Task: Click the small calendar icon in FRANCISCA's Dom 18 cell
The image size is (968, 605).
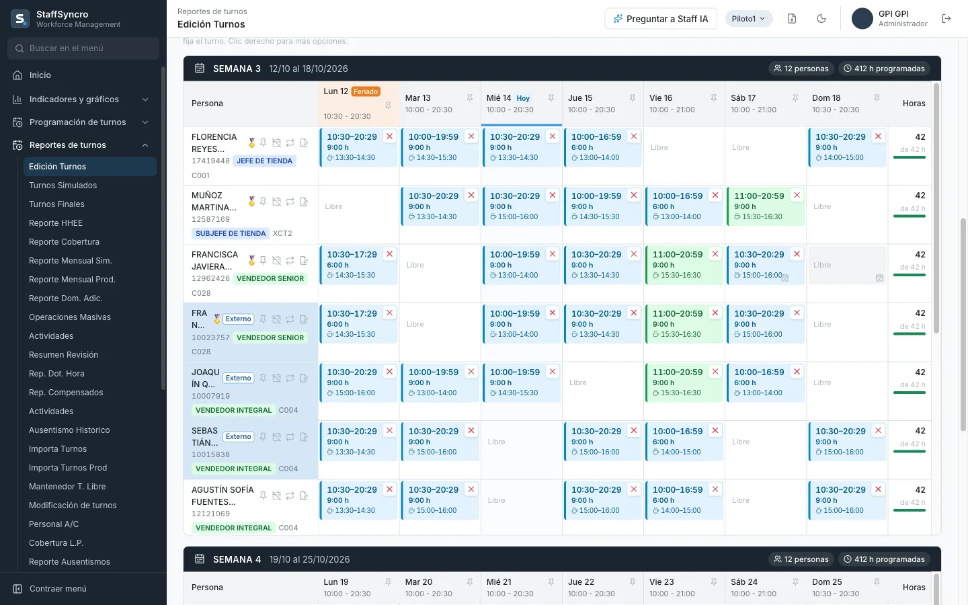Action: pyautogui.click(x=879, y=278)
